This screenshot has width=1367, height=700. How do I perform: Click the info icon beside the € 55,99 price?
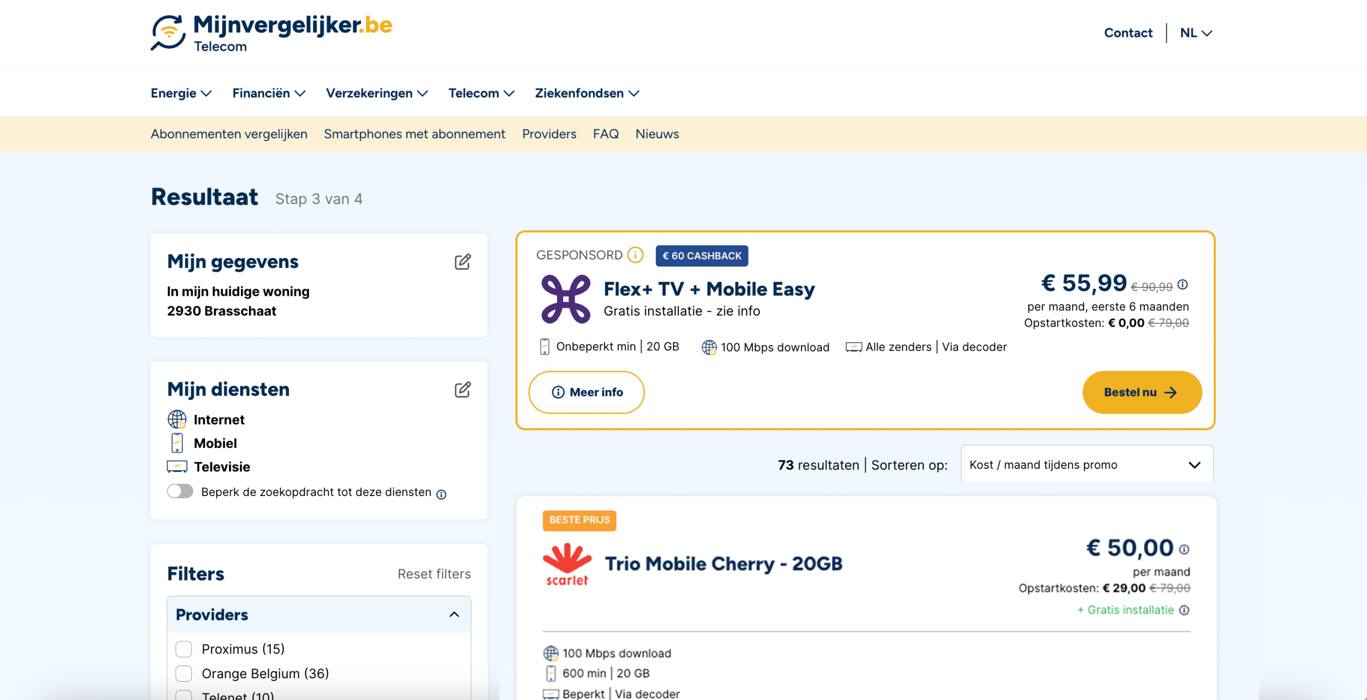click(x=1183, y=285)
